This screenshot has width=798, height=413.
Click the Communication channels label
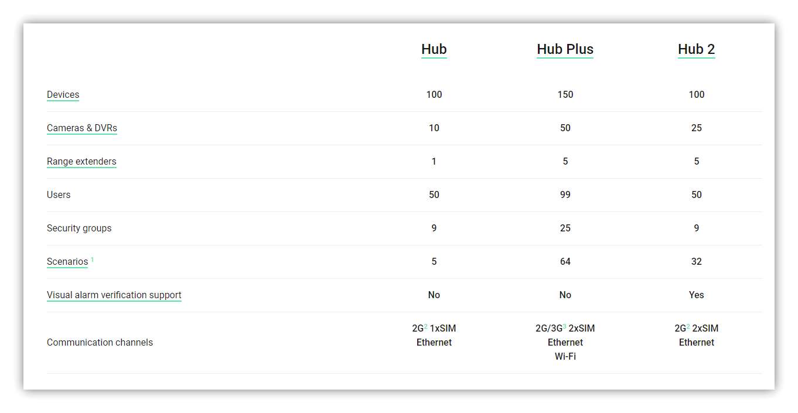coord(100,342)
